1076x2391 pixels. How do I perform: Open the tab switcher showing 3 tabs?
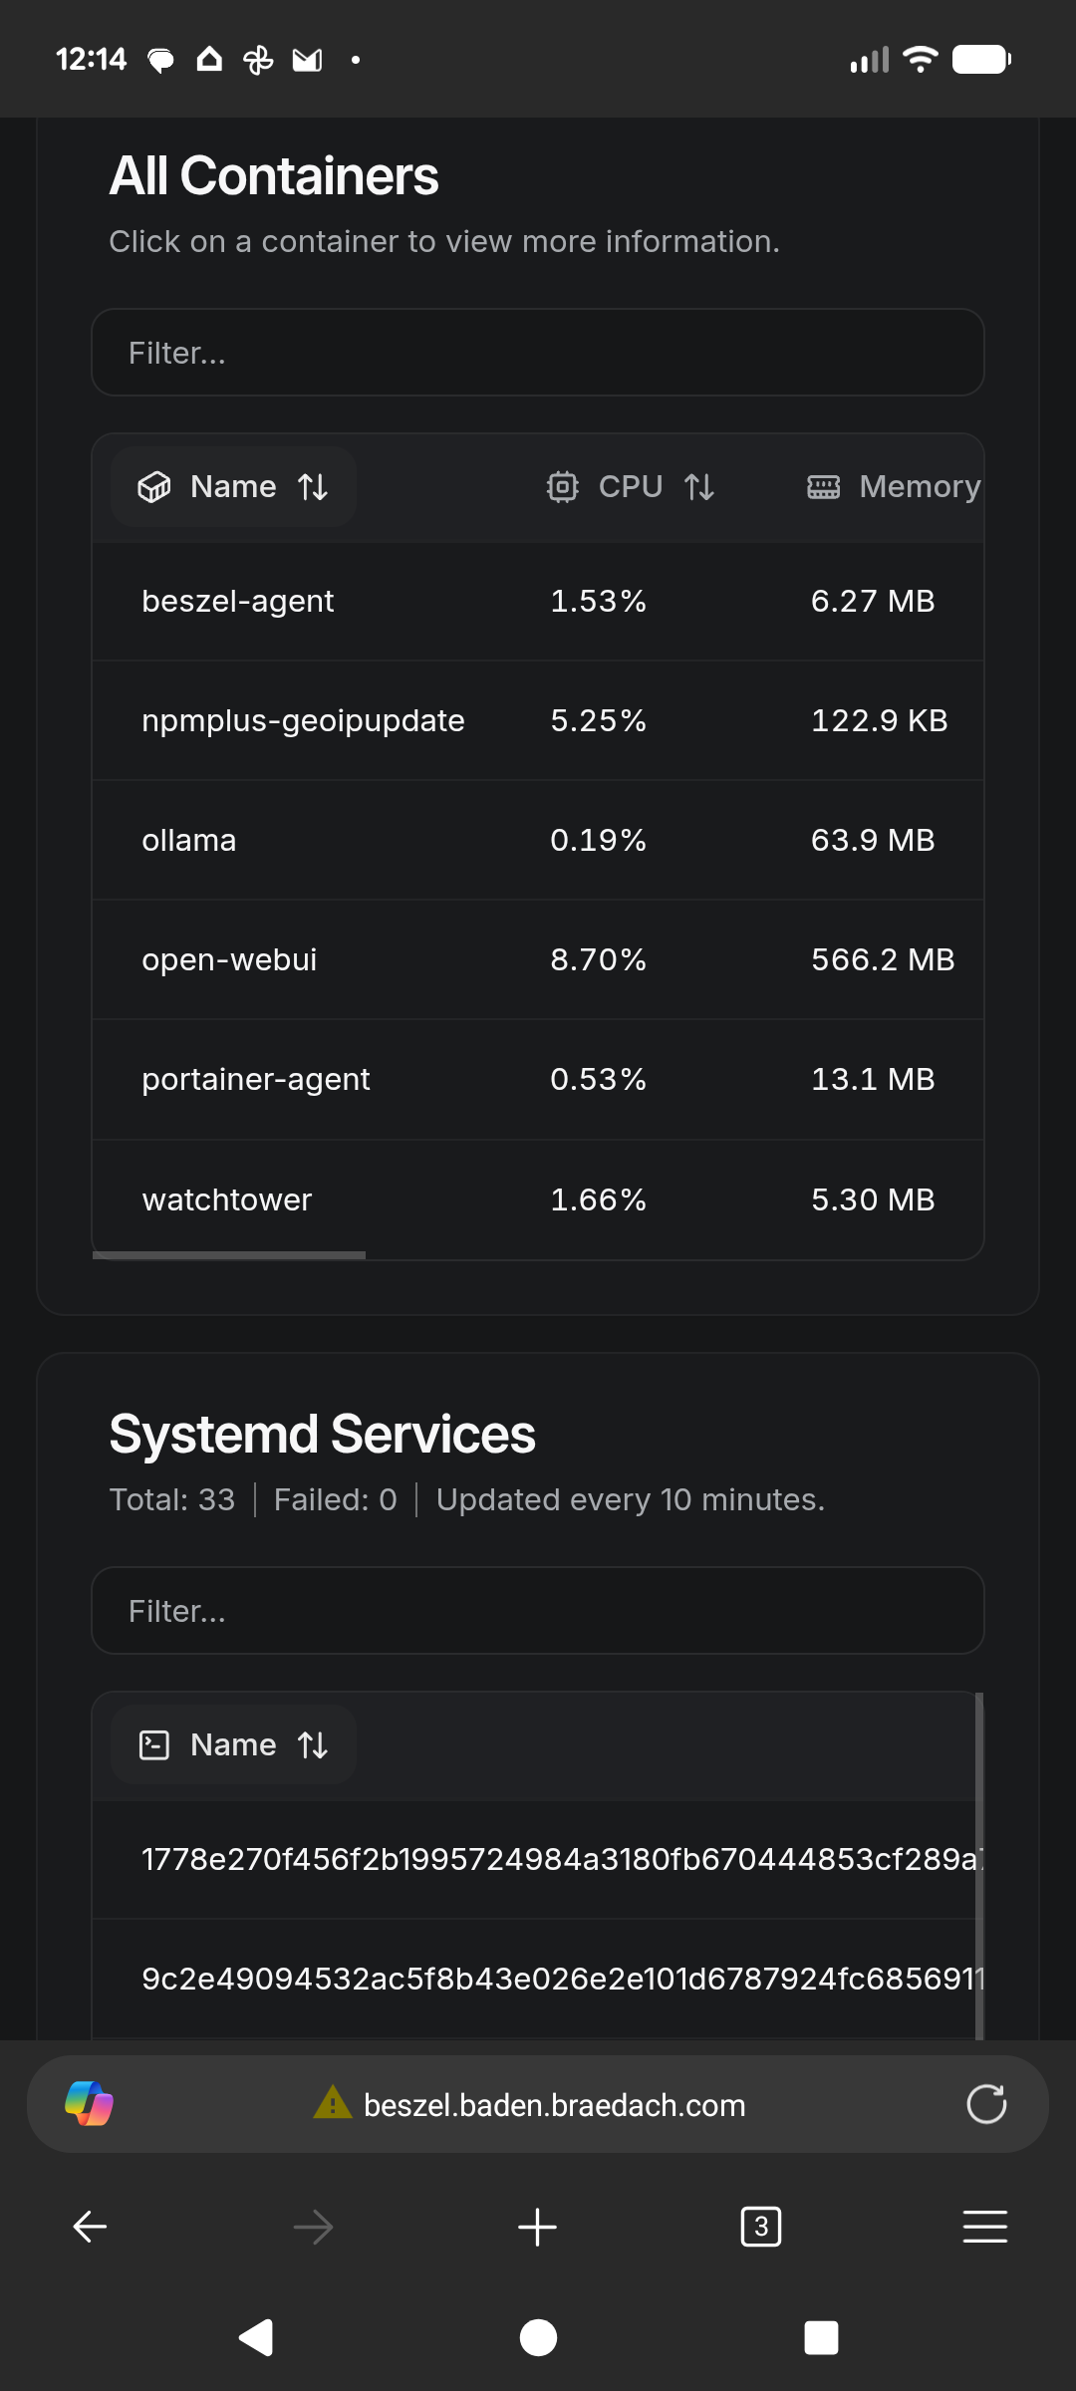pyautogui.click(x=761, y=2227)
